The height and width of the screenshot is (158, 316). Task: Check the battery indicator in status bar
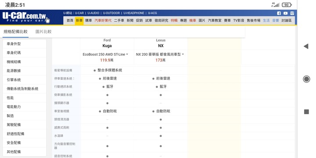287,5
